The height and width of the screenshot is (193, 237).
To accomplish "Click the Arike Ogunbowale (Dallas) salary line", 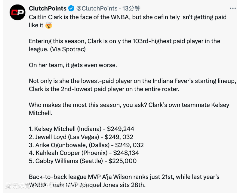I will pyautogui.click(x=86, y=145).
